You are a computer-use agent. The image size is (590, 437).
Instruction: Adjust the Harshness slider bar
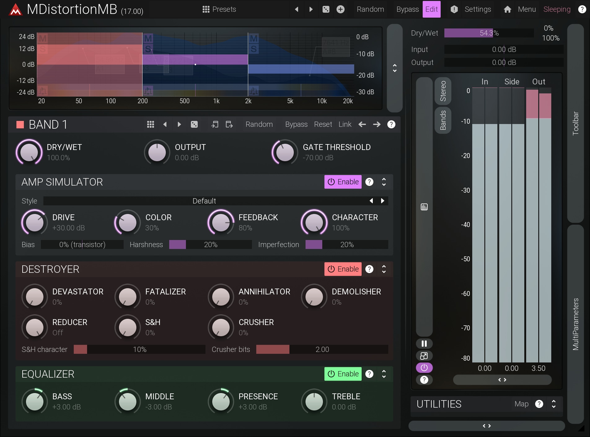(210, 245)
